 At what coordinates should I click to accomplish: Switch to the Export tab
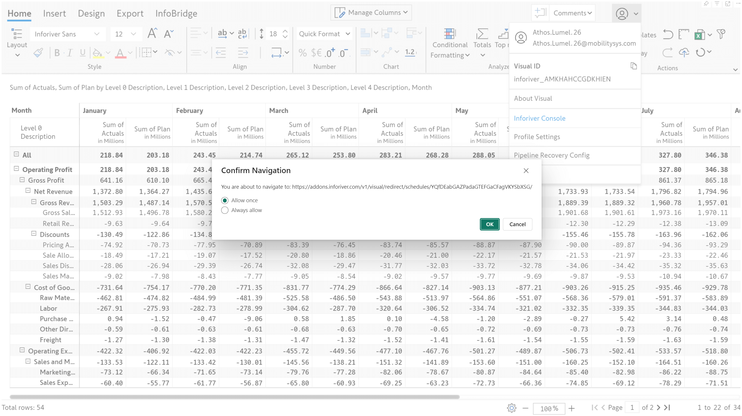130,13
